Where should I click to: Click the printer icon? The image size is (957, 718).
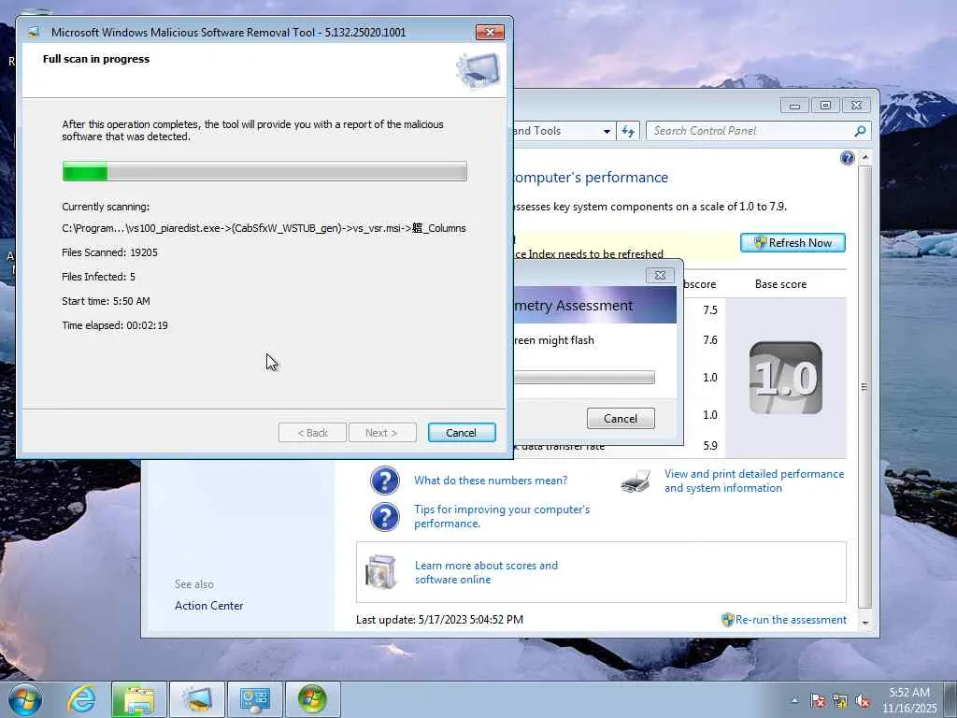tap(636, 481)
